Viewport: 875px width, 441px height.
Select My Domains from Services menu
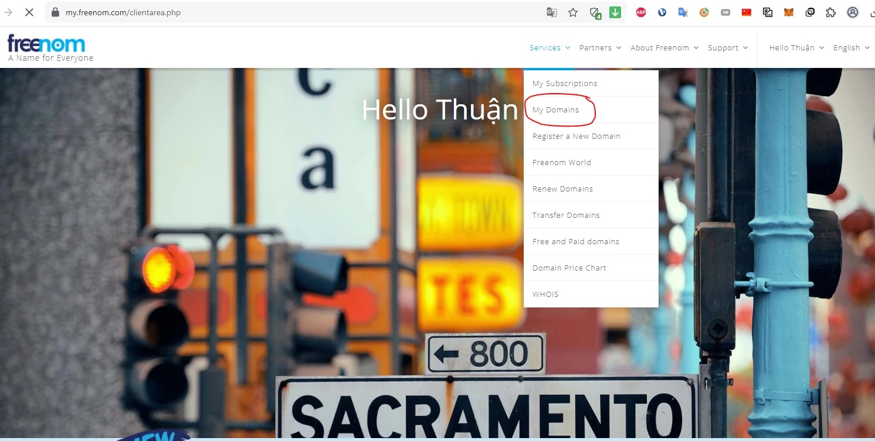591,110
